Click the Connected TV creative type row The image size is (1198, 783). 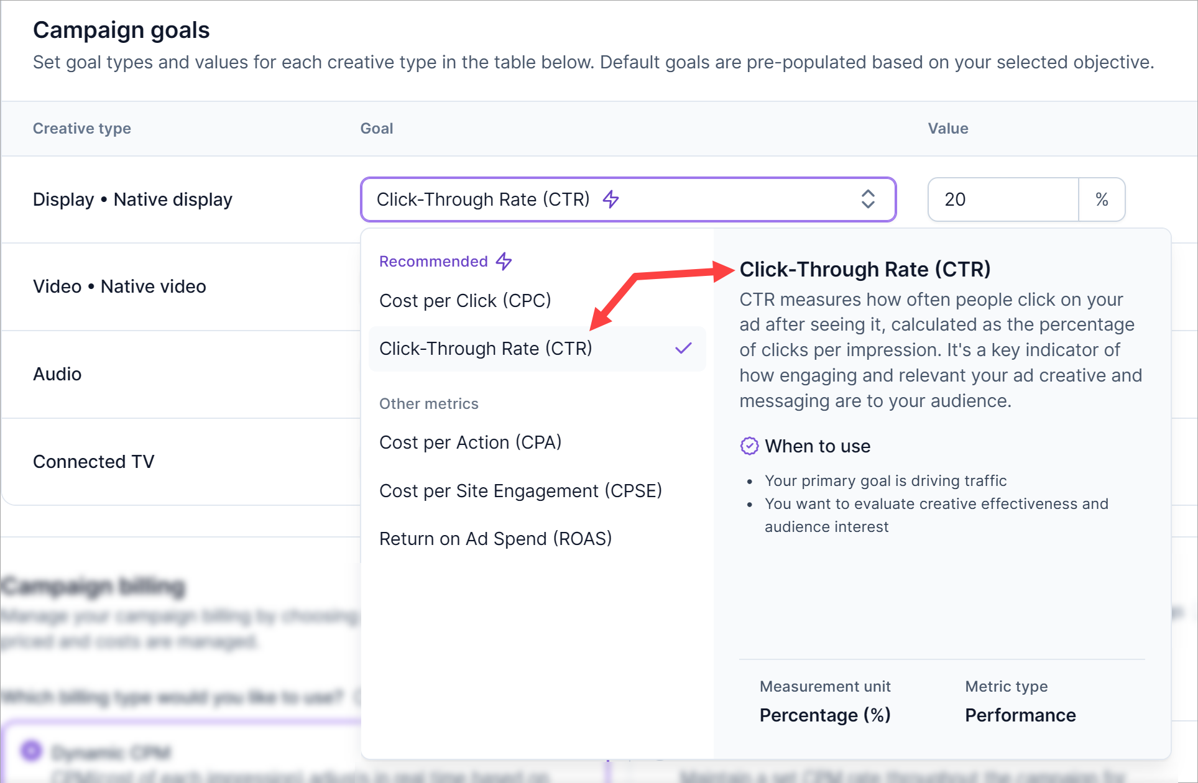click(x=93, y=462)
